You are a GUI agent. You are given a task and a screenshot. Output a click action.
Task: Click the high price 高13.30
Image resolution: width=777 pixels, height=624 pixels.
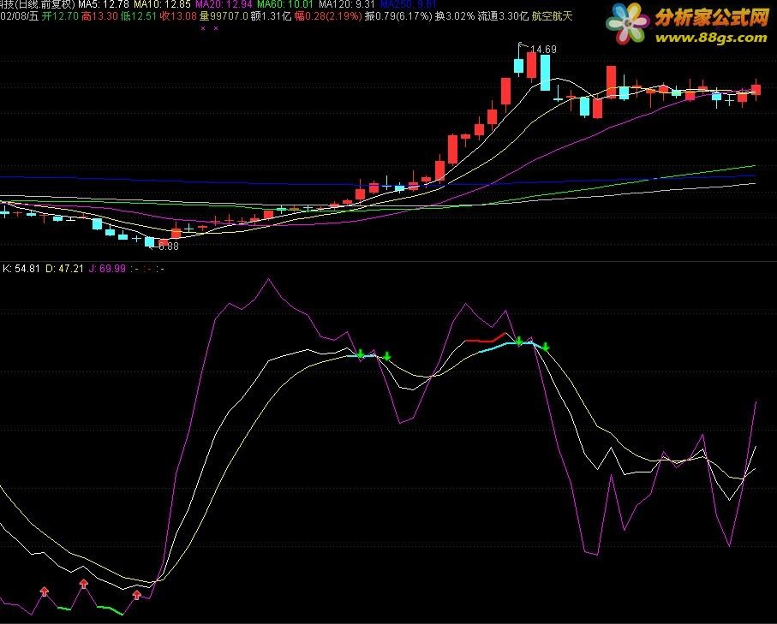point(99,16)
